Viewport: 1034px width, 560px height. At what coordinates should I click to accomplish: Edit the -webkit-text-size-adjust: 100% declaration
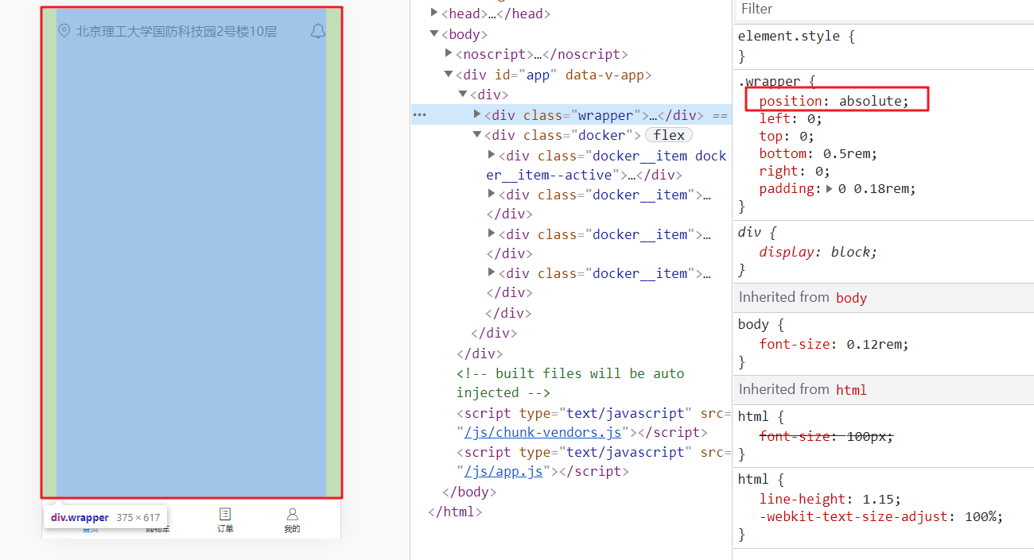click(x=881, y=516)
